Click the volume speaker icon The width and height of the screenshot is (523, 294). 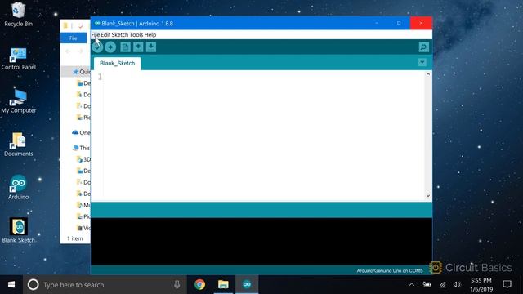tap(457, 285)
